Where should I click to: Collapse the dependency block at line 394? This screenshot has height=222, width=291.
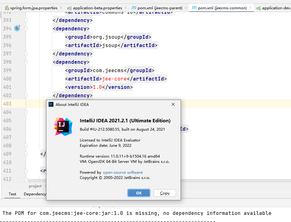point(26,28)
